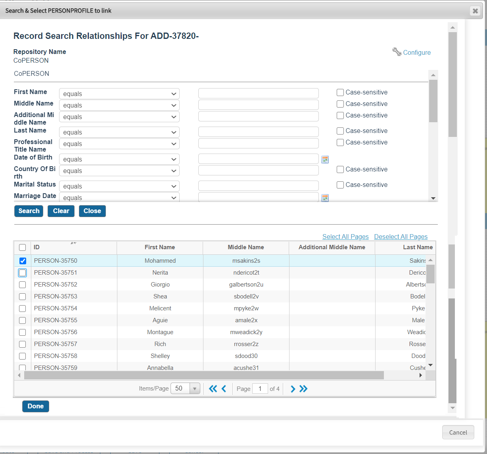Click the Last Name value input field
Screen dimensions: 487x454
point(258,132)
